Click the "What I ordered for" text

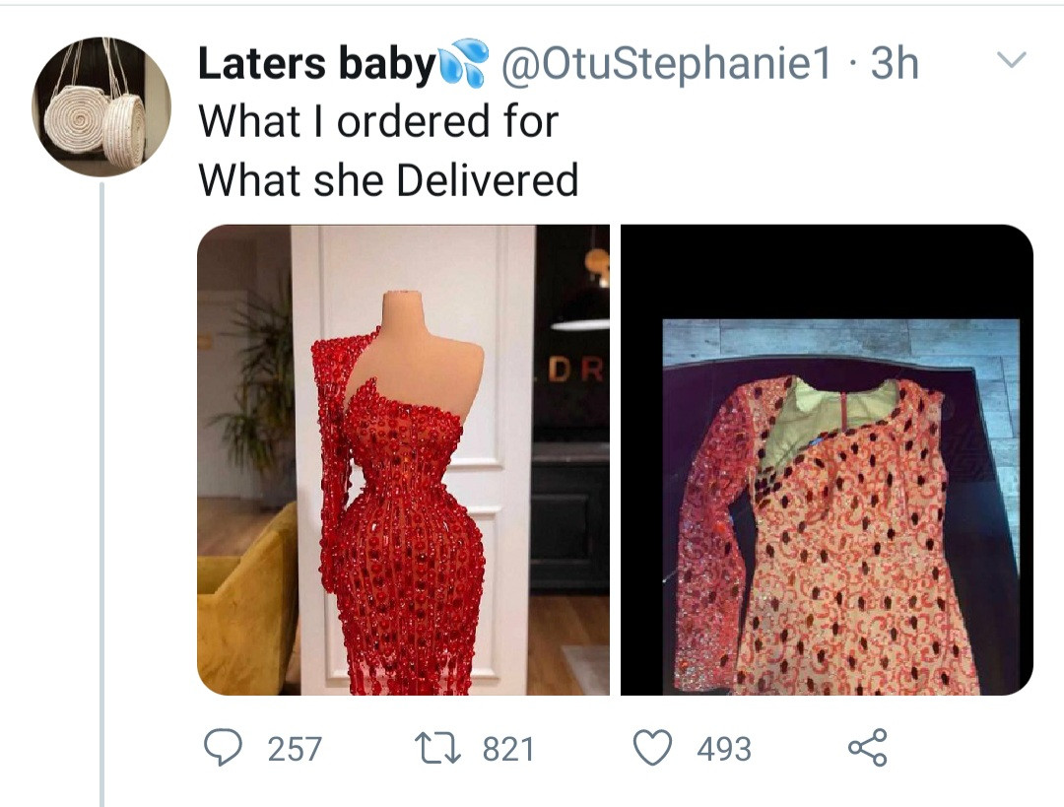pyautogui.click(x=378, y=122)
